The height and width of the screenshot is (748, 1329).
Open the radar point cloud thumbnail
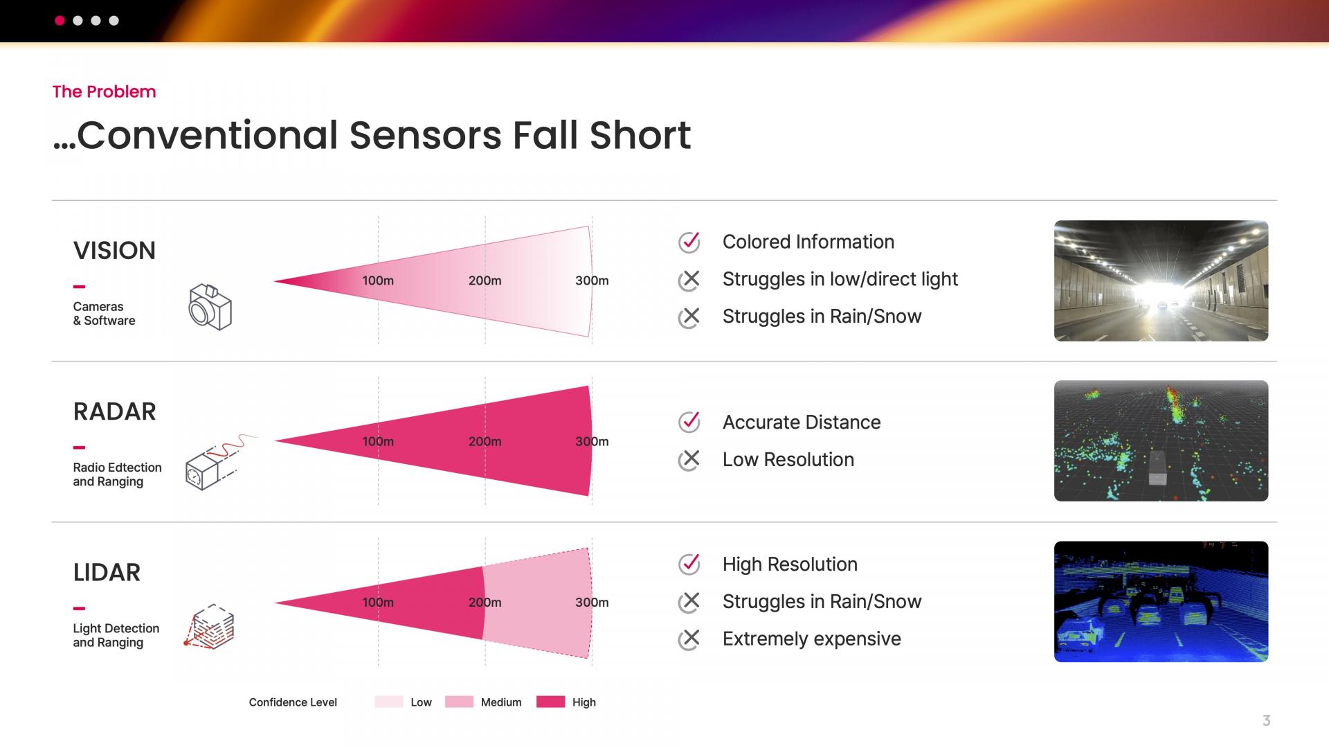[x=1161, y=440]
